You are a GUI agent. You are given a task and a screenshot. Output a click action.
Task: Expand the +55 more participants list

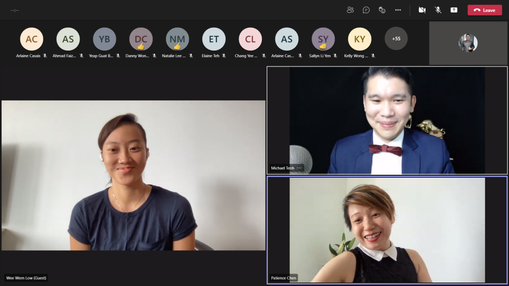[396, 39]
